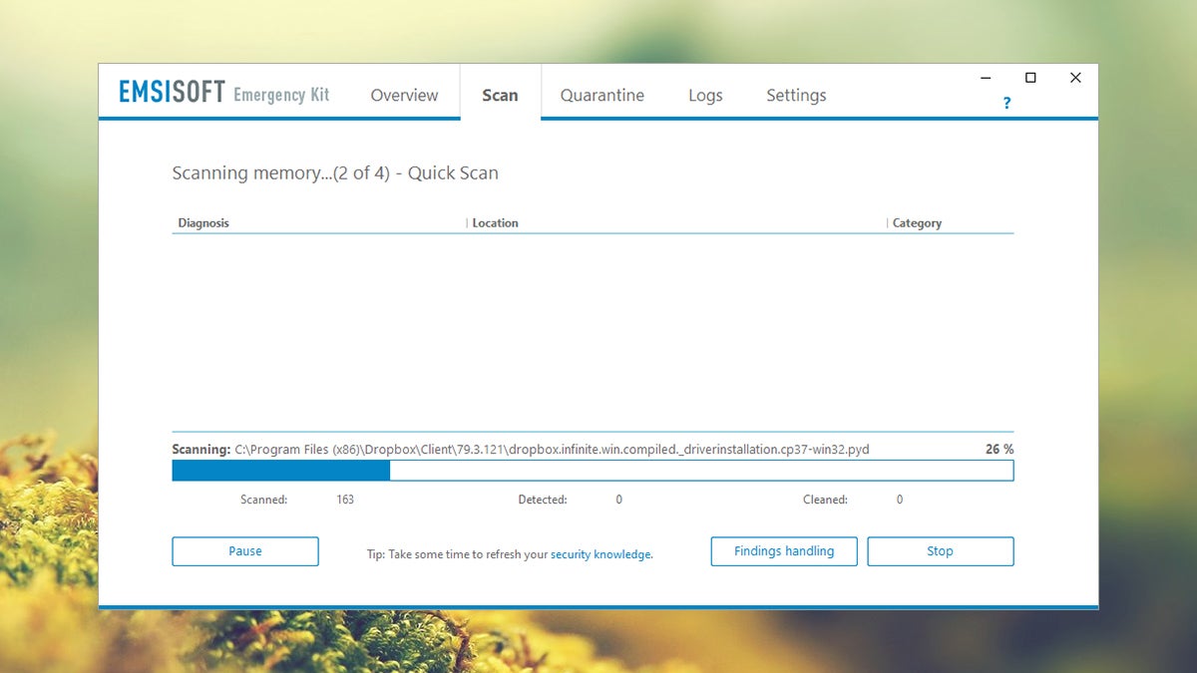Sort results by Diagnosis column

coord(203,223)
